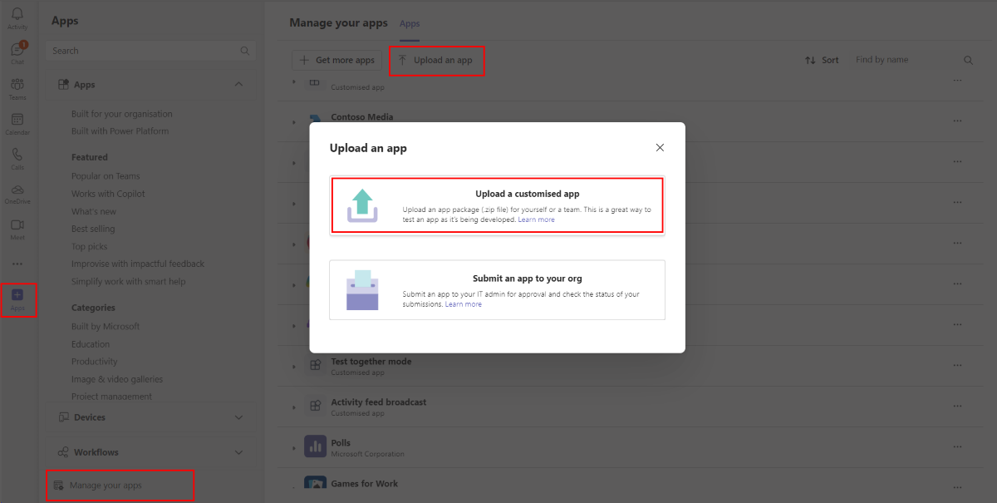This screenshot has height=503, width=997.
Task: Open Chat from the left rail
Action: 17,52
